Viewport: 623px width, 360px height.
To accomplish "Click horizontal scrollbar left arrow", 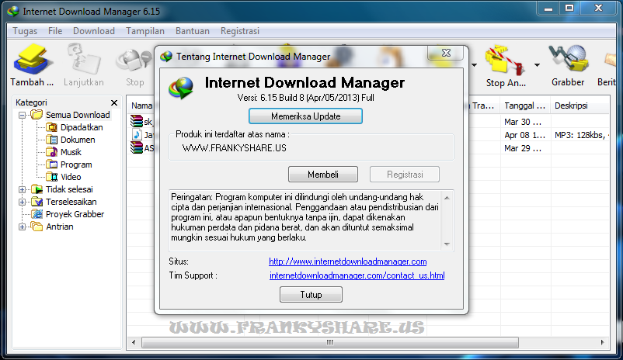I will coord(134,342).
